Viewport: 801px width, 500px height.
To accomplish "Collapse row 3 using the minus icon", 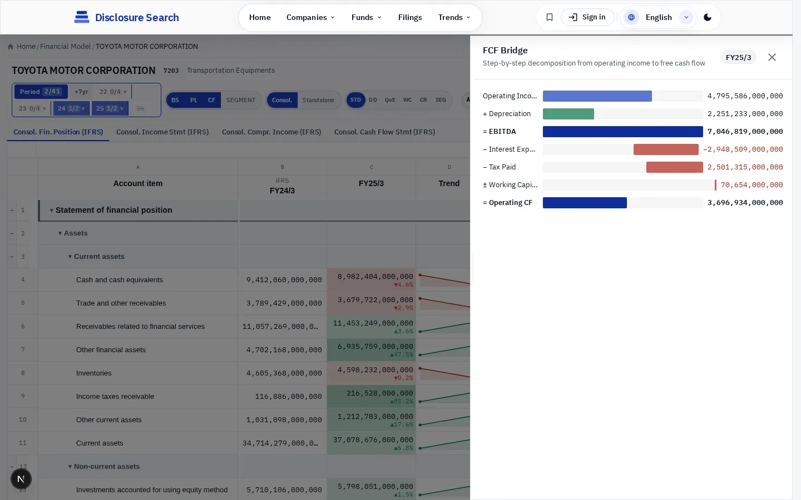I will tap(12, 257).
